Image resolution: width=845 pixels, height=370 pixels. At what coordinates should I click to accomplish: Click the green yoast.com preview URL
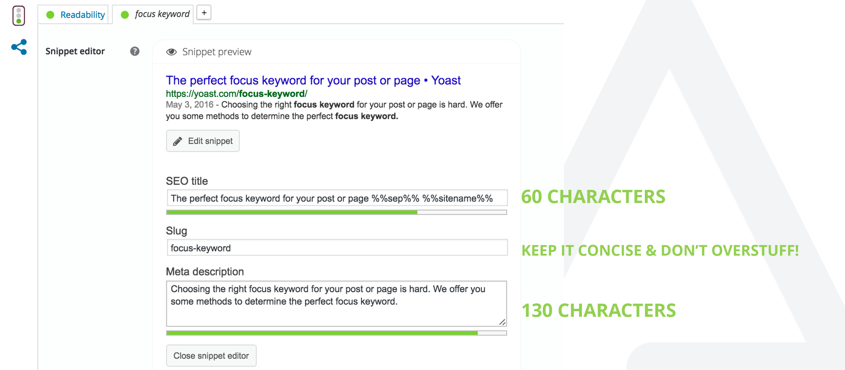coord(236,94)
